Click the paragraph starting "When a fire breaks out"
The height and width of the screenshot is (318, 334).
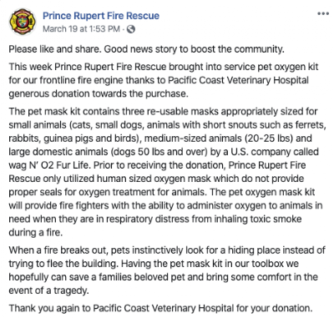coord(167,270)
